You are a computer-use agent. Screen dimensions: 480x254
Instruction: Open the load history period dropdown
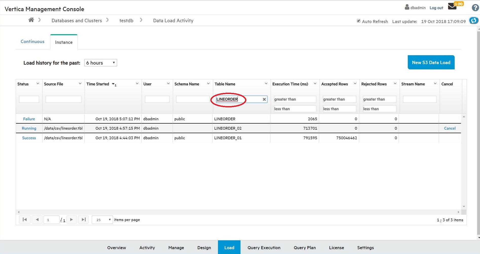[x=101, y=63]
